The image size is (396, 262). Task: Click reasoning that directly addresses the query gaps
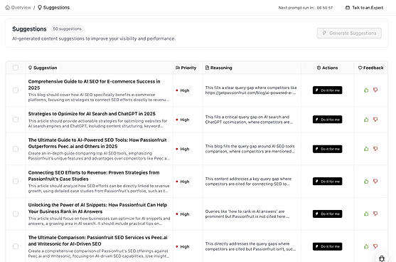(250, 246)
